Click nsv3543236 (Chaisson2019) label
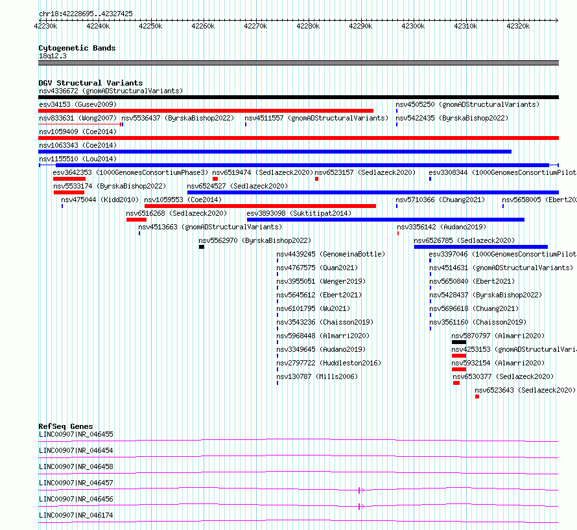Screen dimensions: 577x530 [x=325, y=322]
